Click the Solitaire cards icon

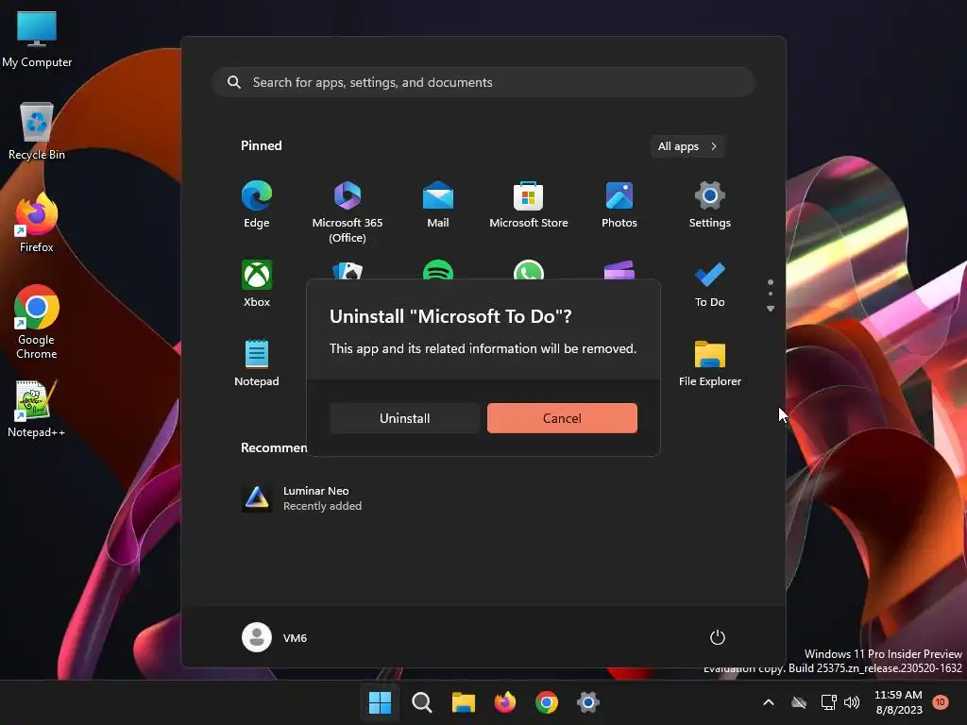[x=348, y=270]
